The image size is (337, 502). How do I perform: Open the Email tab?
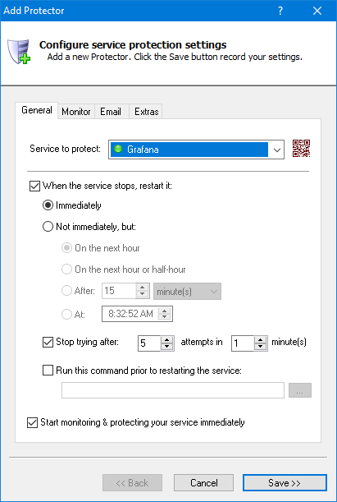click(x=111, y=112)
